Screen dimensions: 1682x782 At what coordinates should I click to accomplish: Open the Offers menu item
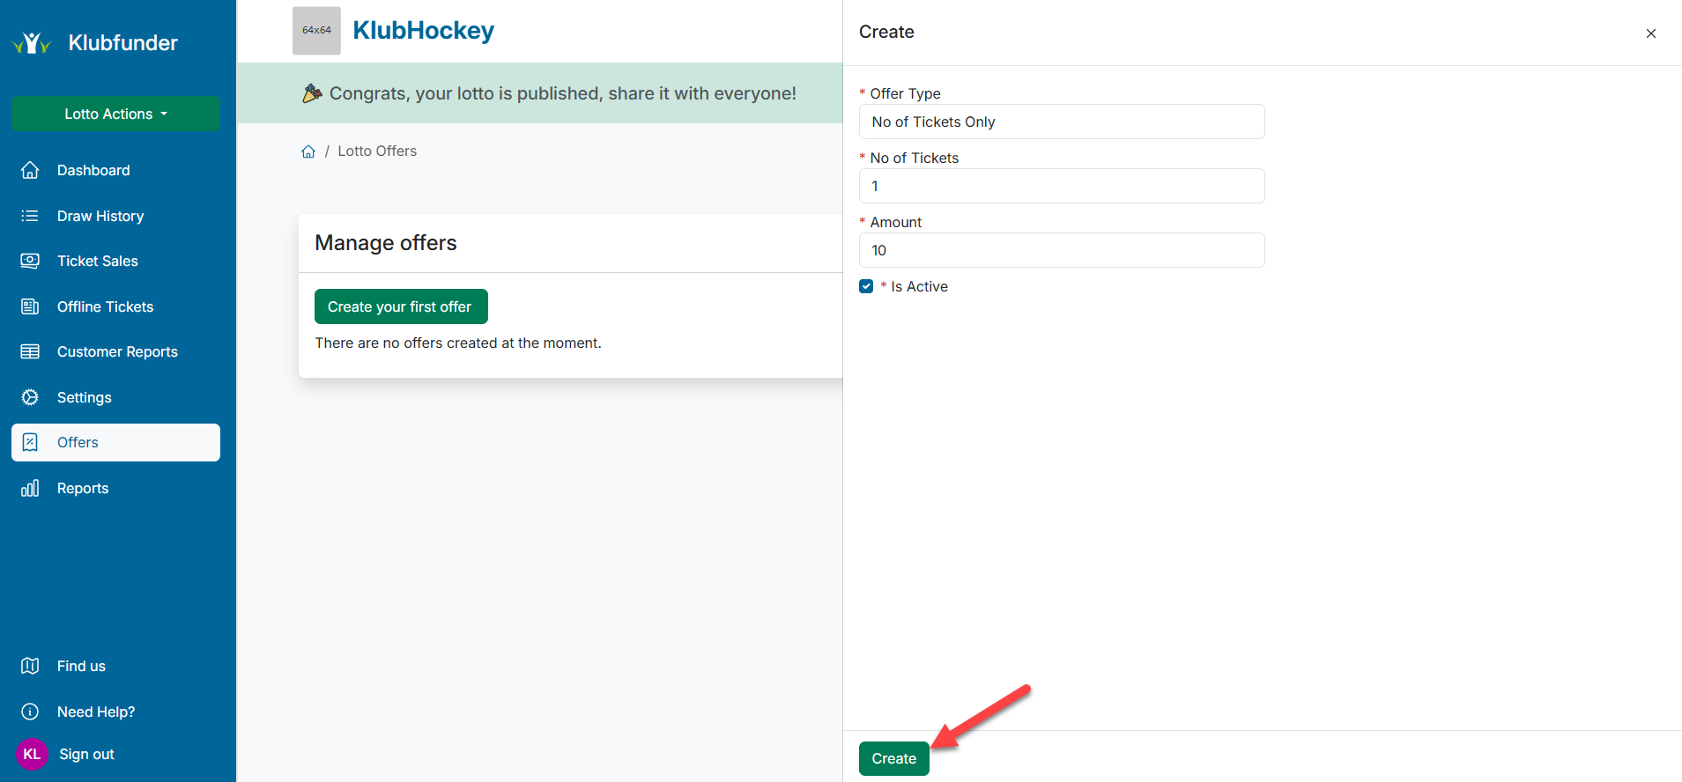(x=115, y=442)
